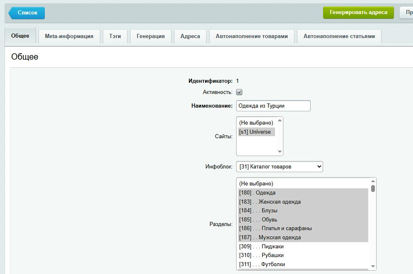The image size is (413, 274).
Task: Select [s1] Universe in Сайты list
Action: point(255,132)
